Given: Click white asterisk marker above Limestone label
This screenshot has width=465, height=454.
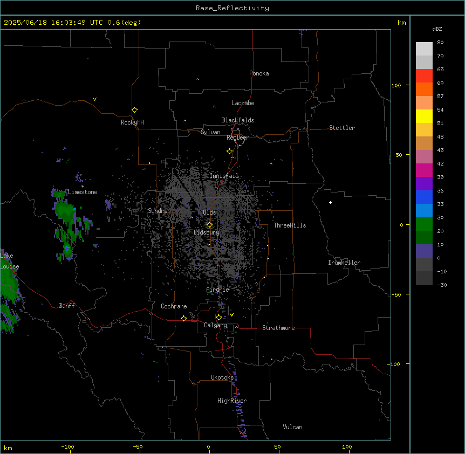Looking at the screenshot, I should pyautogui.click(x=83, y=187).
